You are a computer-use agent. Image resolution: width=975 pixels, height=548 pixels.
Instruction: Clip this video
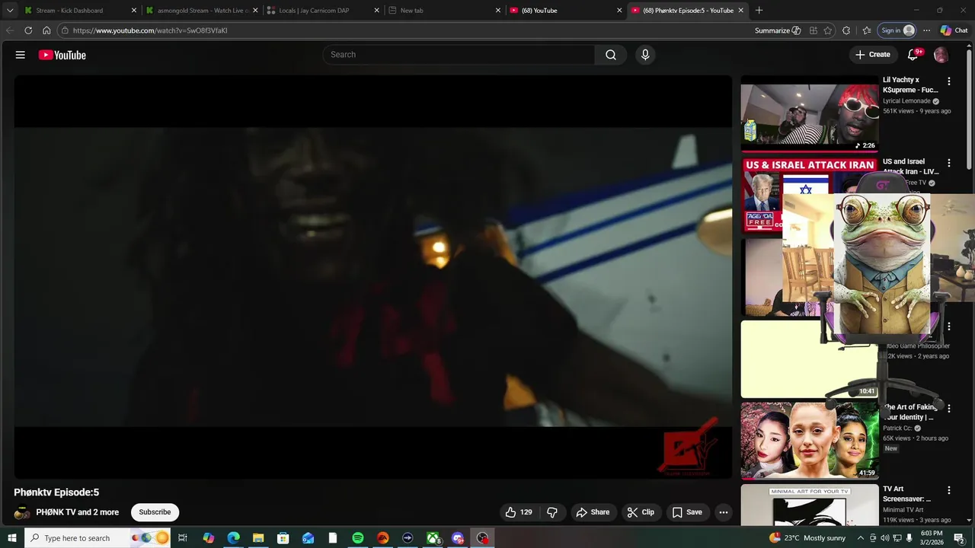click(x=641, y=512)
